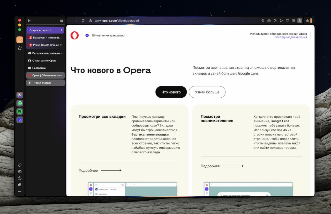331x214 pixels.
Task: Click the "Обновление завершено!" status text
Action: (x=109, y=35)
